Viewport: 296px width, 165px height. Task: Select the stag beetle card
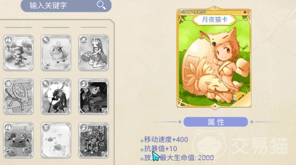[x=18, y=97]
